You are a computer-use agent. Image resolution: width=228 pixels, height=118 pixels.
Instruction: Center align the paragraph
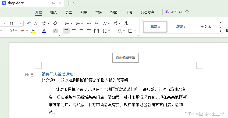pyautogui.click(x=74, y=31)
